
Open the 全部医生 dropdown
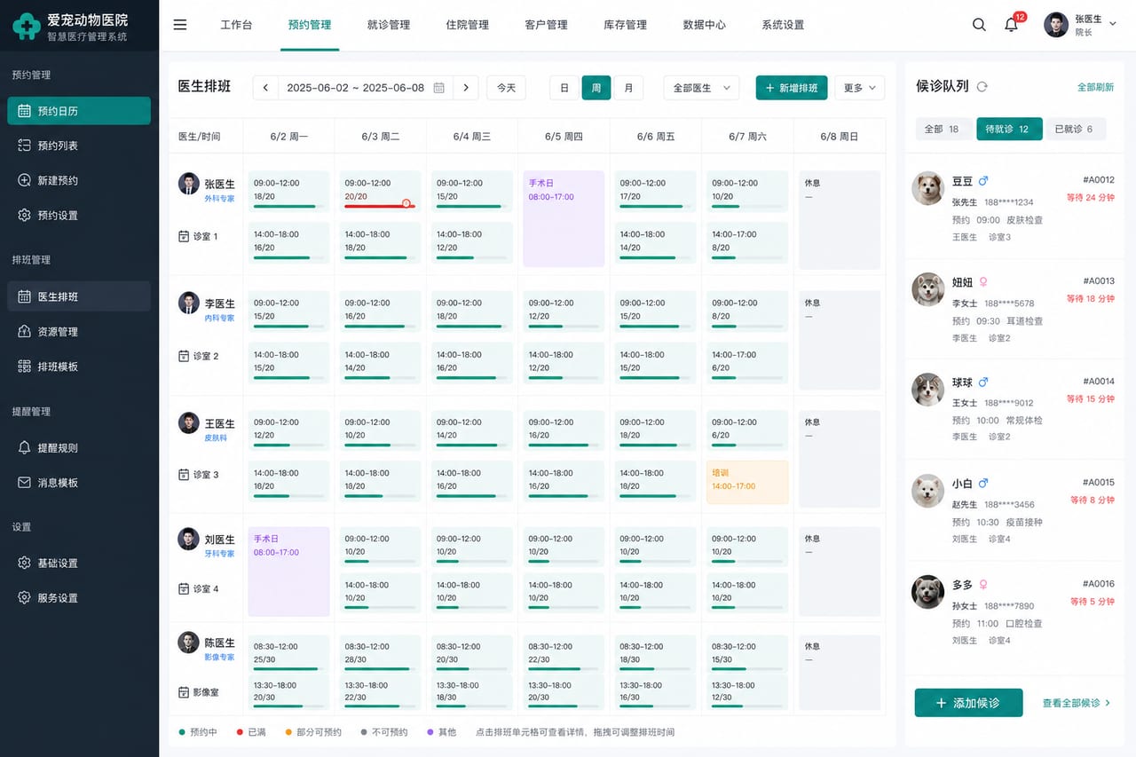tap(701, 88)
